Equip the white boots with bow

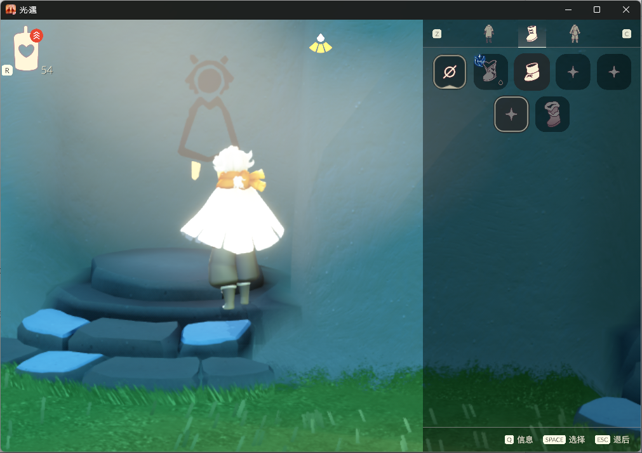[532, 72]
